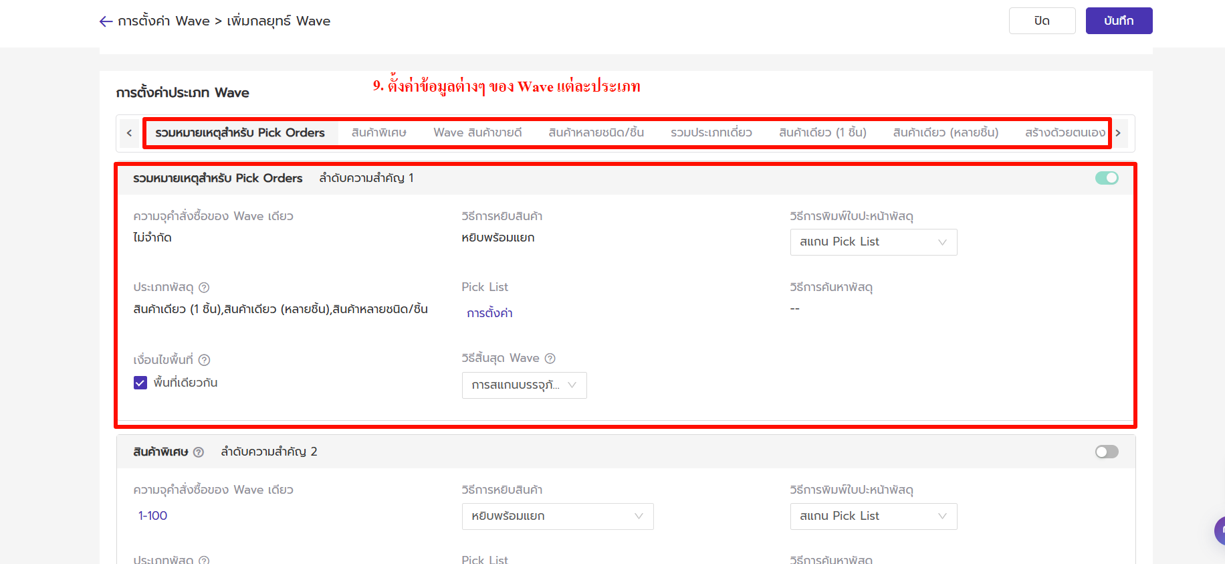The height and width of the screenshot is (564, 1225).
Task: Open the Pick List การตั้งค่า link
Action: (489, 313)
